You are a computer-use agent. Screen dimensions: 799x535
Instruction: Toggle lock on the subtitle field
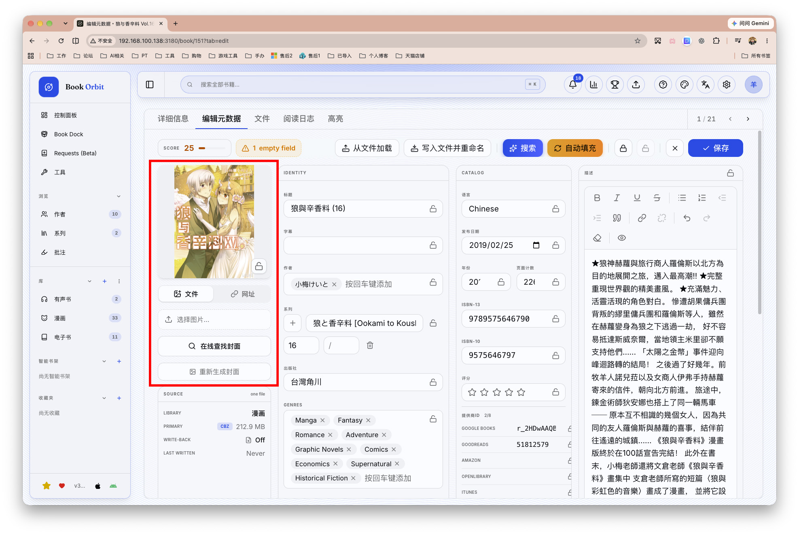click(x=433, y=245)
